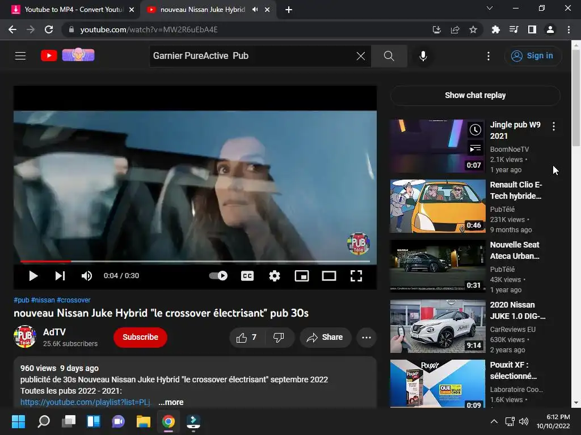Go back in browser history

pos(12,29)
